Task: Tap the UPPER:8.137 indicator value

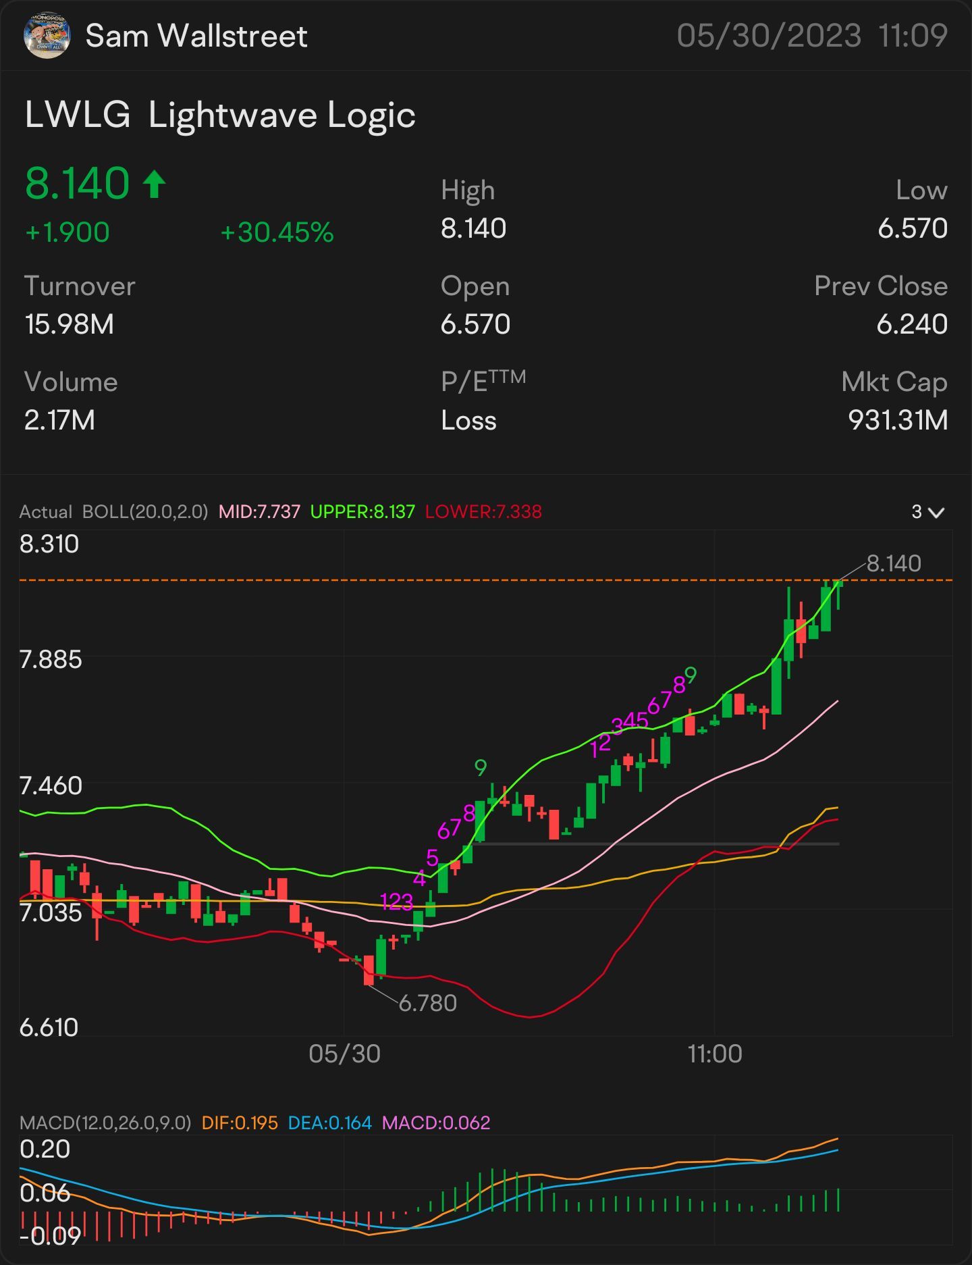Action: coord(362,512)
